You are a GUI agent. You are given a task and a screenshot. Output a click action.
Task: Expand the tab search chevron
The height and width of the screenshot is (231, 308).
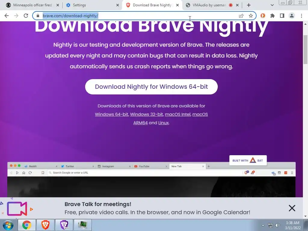tap(272, 5)
